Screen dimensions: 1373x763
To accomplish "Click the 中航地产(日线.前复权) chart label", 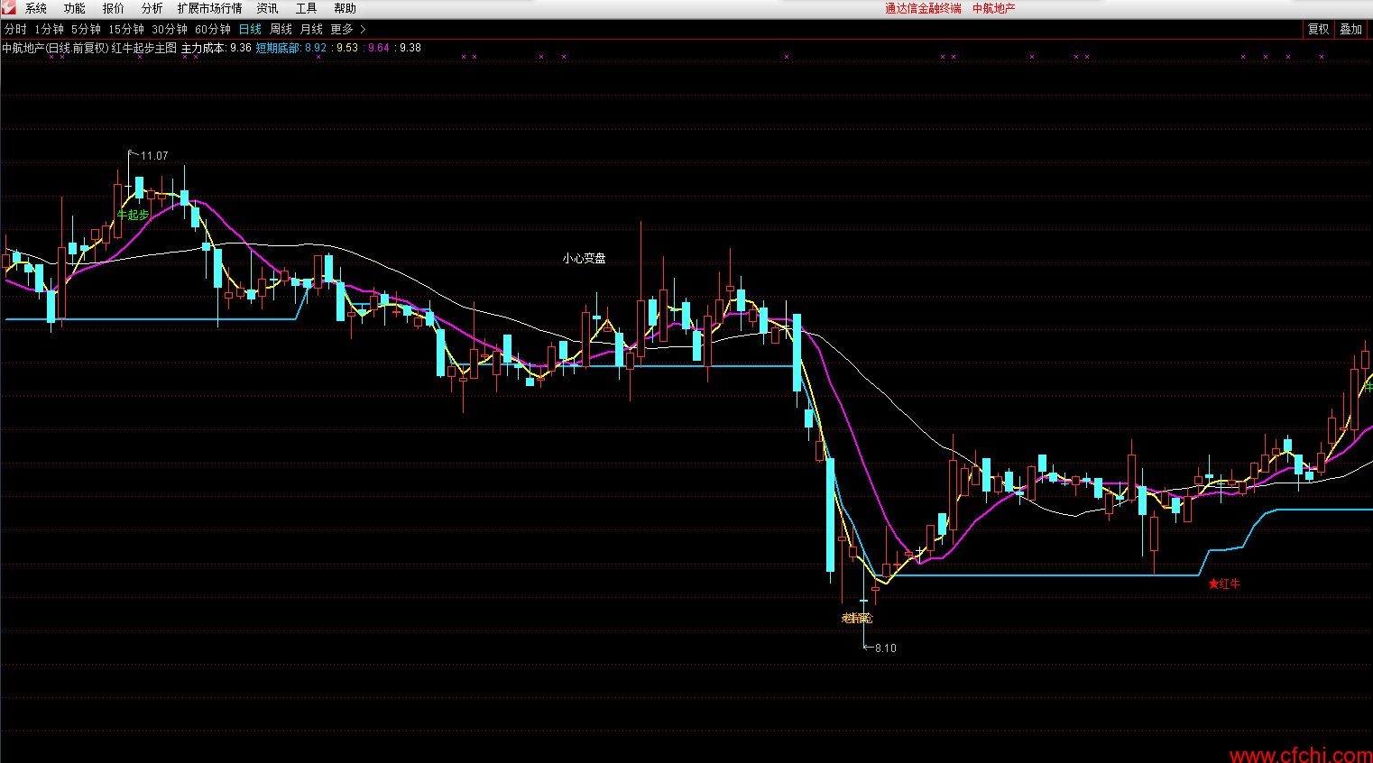I will [x=55, y=48].
